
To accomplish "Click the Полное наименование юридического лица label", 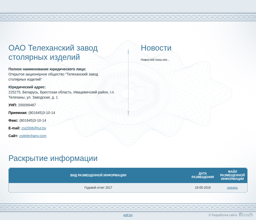I will [x=47, y=69].
